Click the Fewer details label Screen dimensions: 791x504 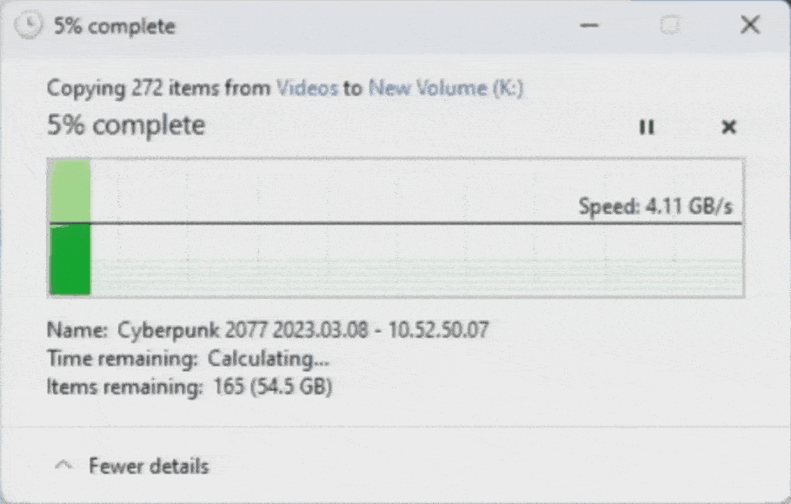pos(149,467)
